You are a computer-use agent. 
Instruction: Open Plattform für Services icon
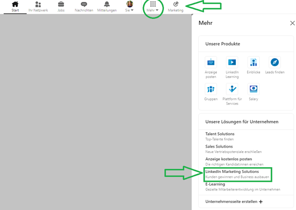click(x=232, y=89)
